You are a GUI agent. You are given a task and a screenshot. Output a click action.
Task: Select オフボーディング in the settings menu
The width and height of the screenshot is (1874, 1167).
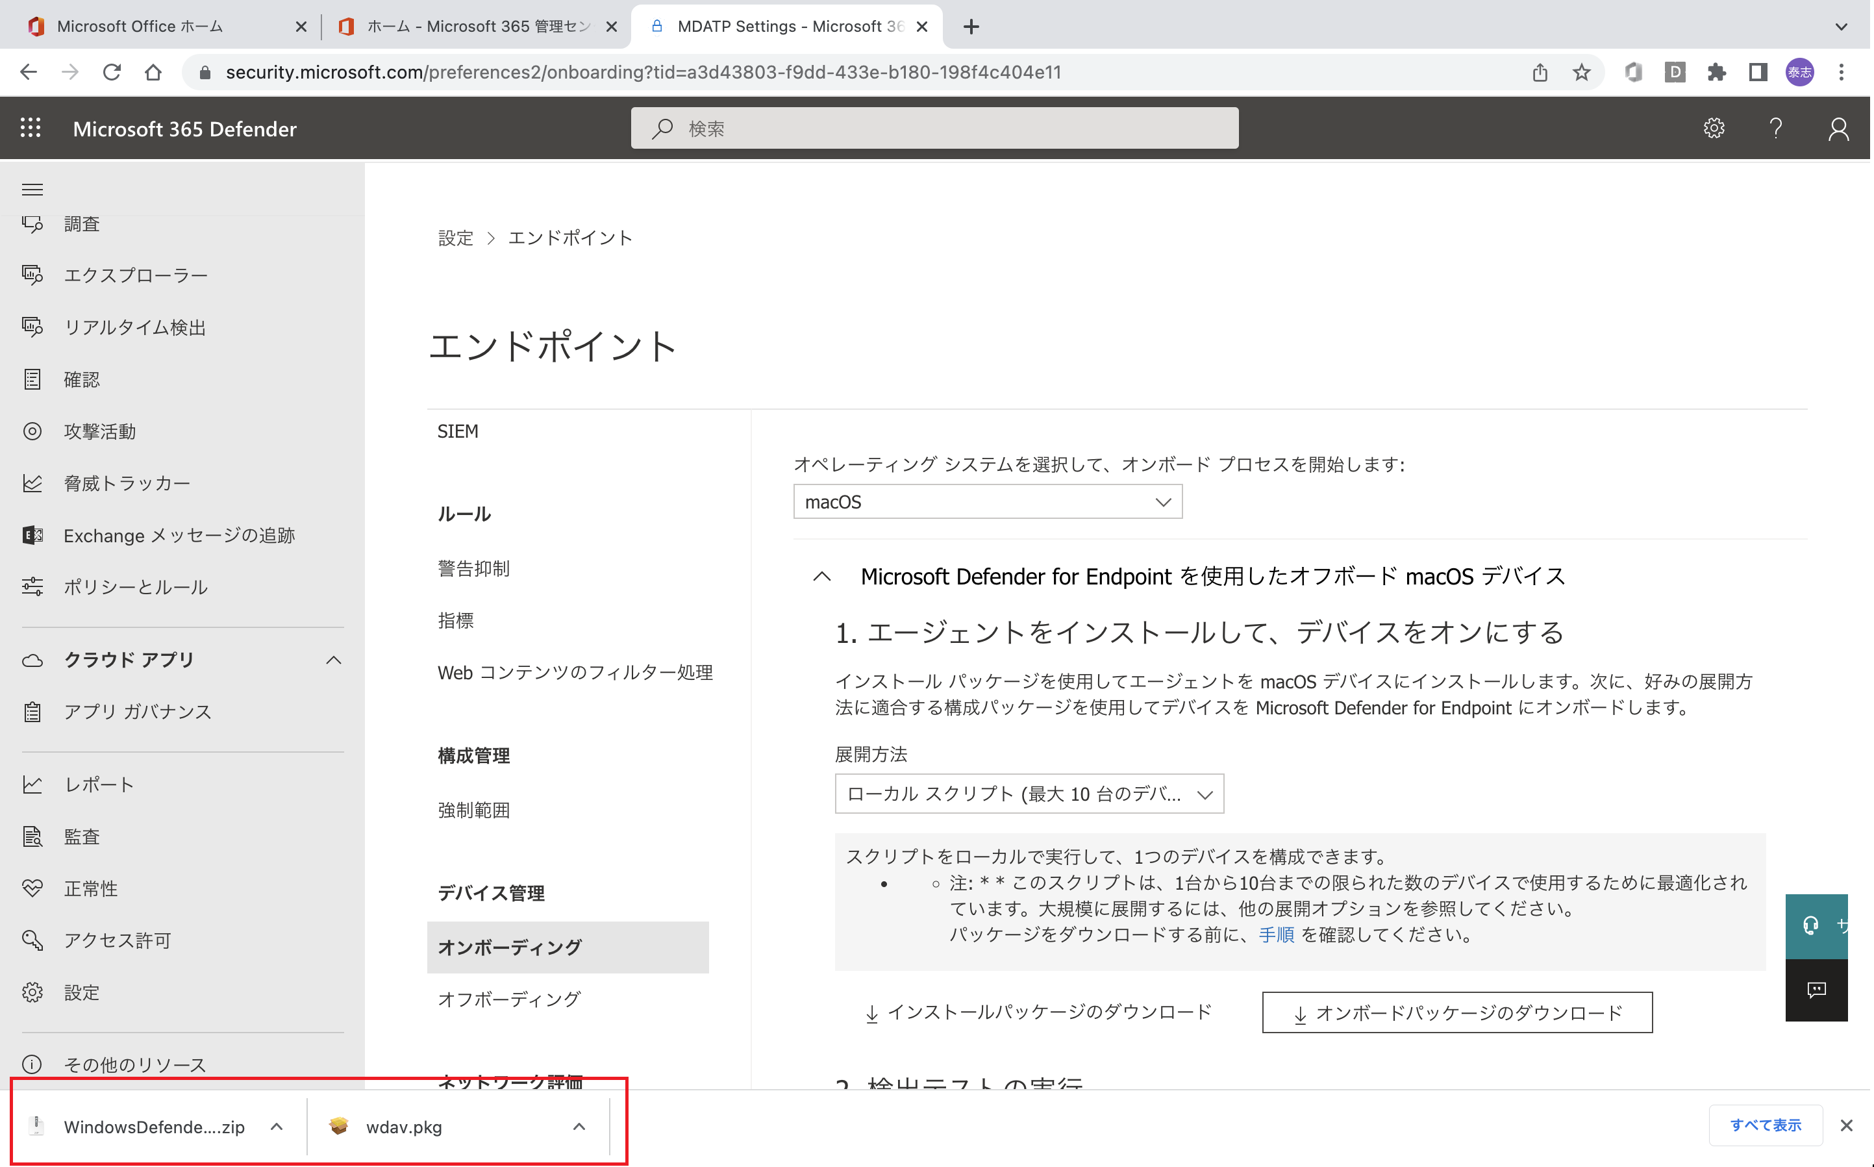pyautogui.click(x=509, y=999)
